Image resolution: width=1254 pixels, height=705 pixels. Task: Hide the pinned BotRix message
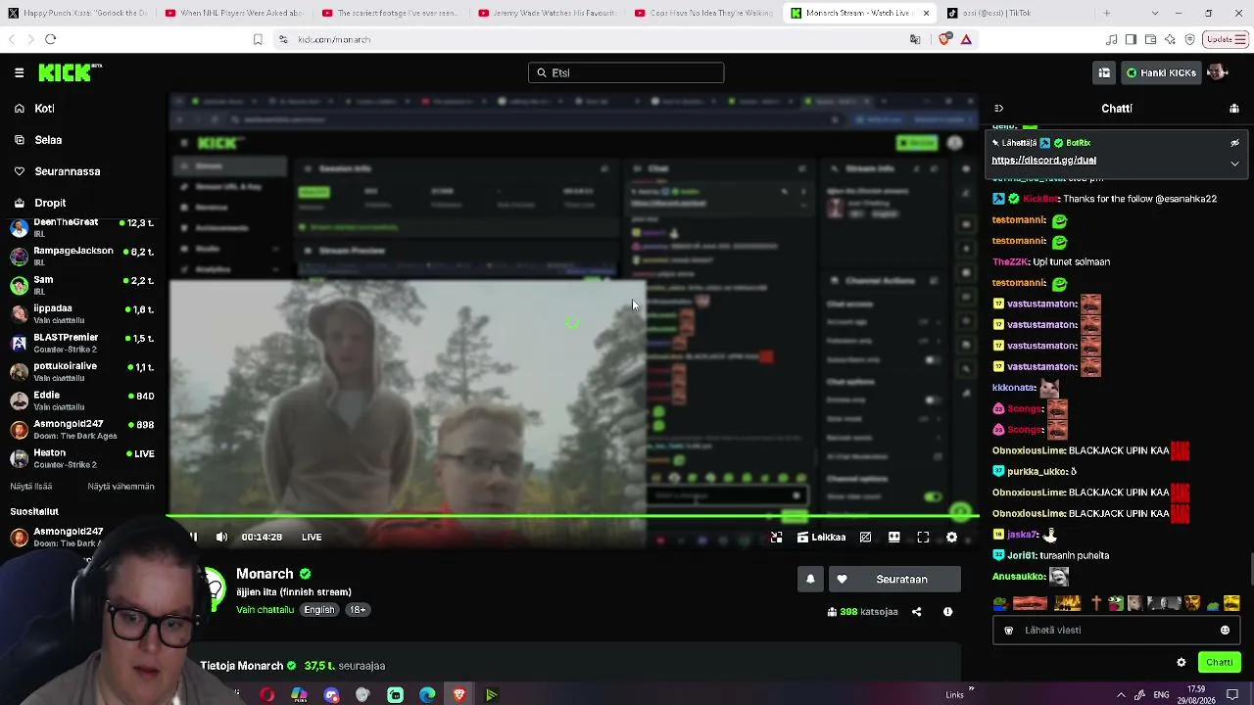point(1234,143)
